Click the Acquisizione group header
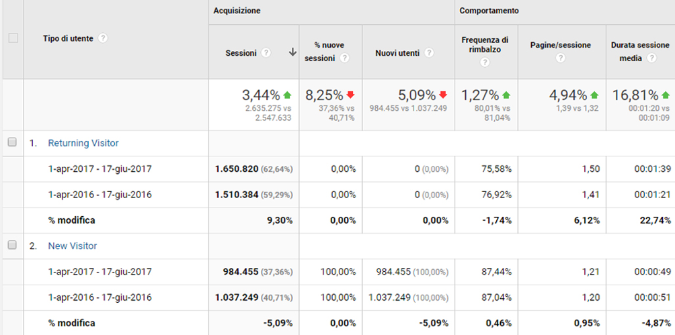Viewport: 675px width, 335px height. coord(237,11)
